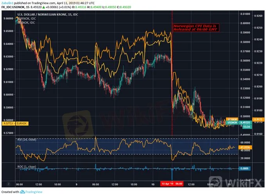Viewport: 266px width, 196px height.
Task: Click the green USDNOK series tag
Action: pos(232,122)
